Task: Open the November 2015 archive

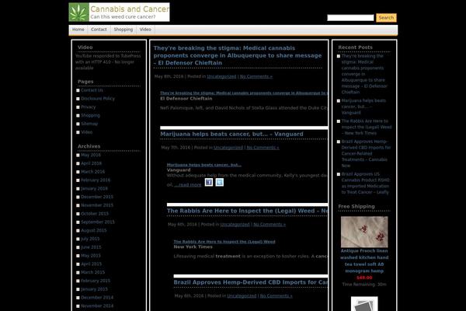Action: [97, 205]
